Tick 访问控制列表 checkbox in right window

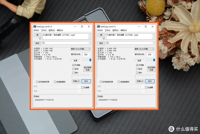pos(101,82)
